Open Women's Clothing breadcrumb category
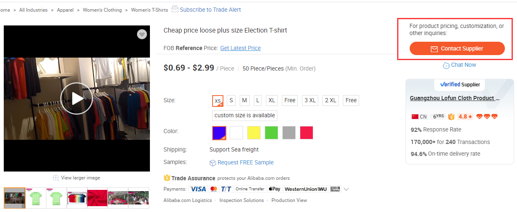 [x=102, y=10]
